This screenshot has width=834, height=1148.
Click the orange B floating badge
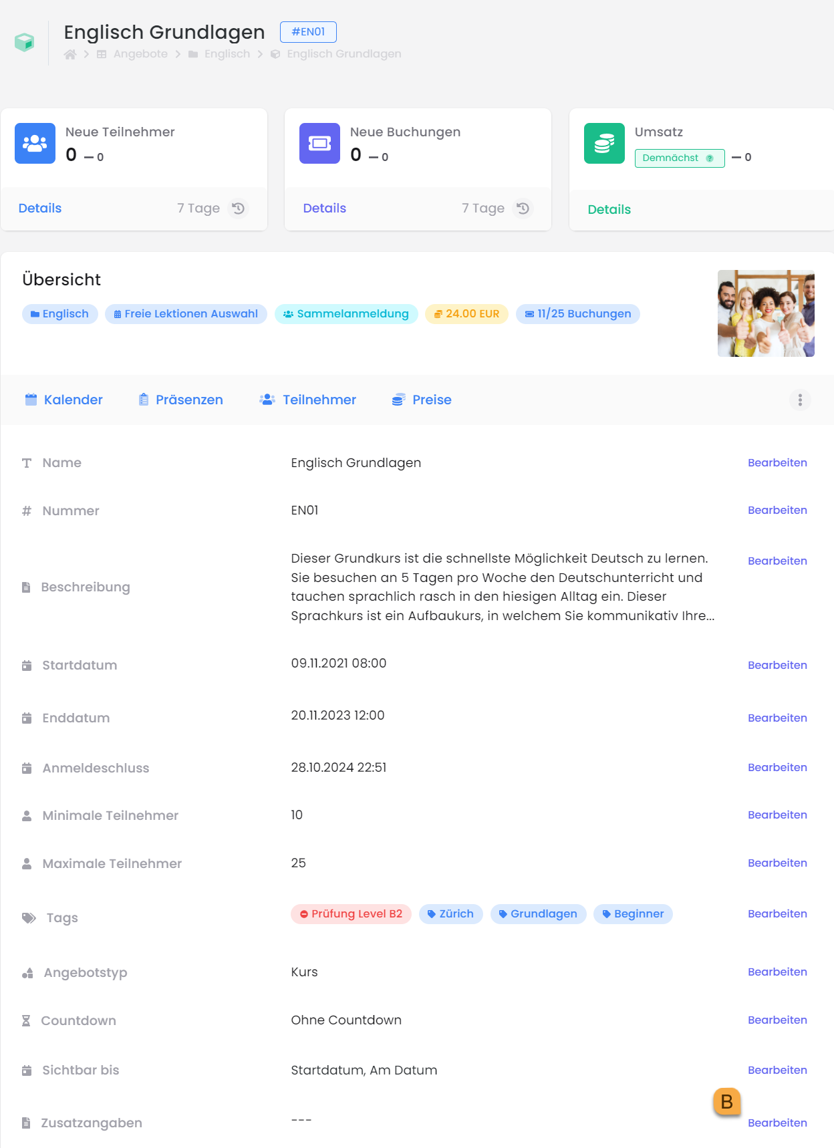tap(726, 1101)
